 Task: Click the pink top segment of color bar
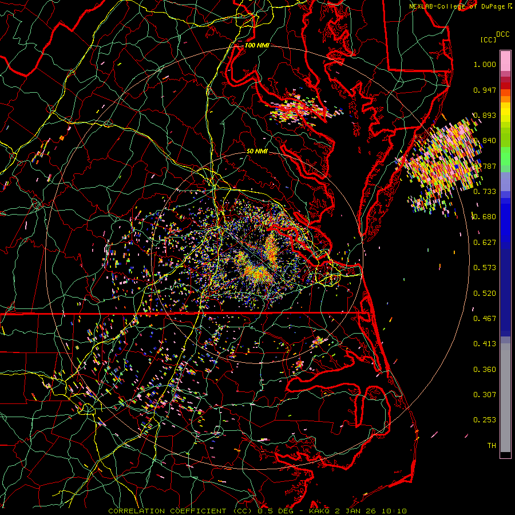(x=505, y=61)
